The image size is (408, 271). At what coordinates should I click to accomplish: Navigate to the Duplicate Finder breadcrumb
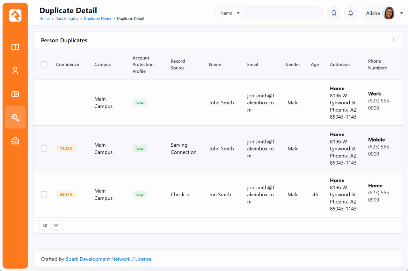(98, 19)
